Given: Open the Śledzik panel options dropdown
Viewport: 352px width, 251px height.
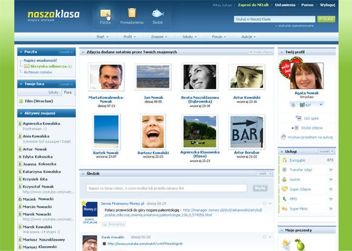Looking at the screenshot, I should pos(265,173).
